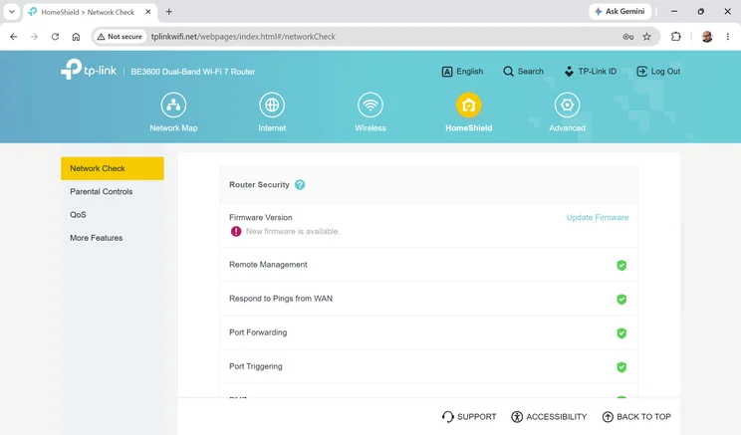
Task: Click the tp-link logo
Action: tap(89, 70)
